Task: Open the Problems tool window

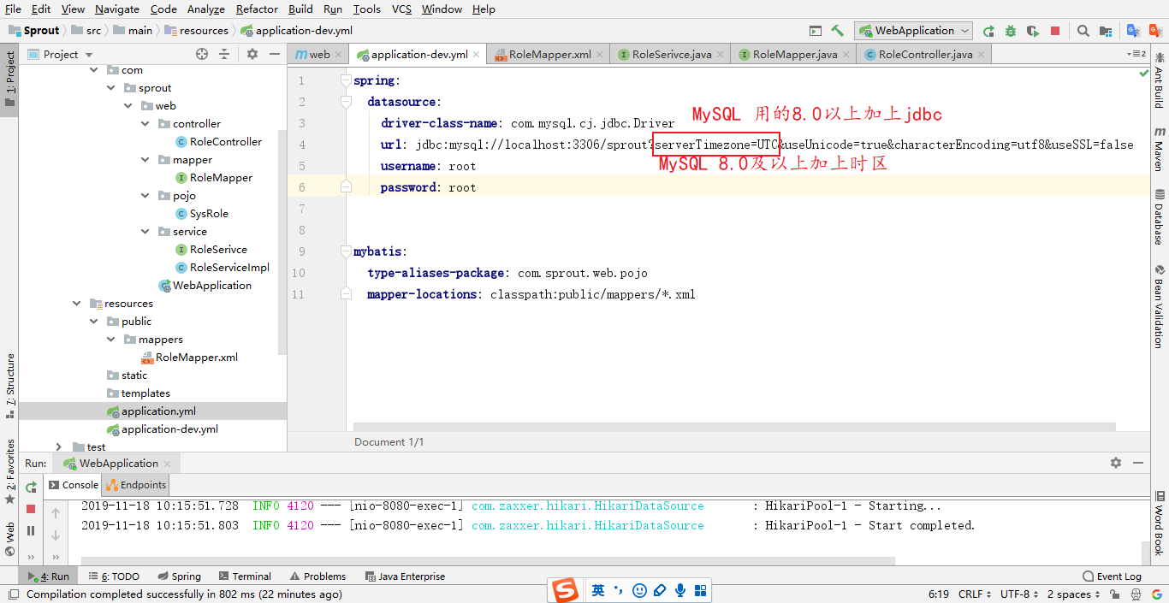Action: (317, 576)
